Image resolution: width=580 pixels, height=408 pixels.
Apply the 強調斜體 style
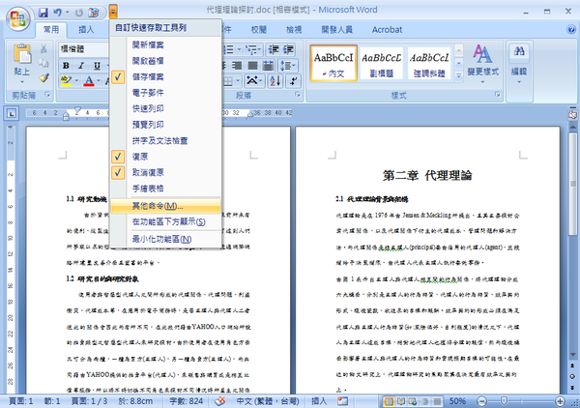tap(429, 63)
